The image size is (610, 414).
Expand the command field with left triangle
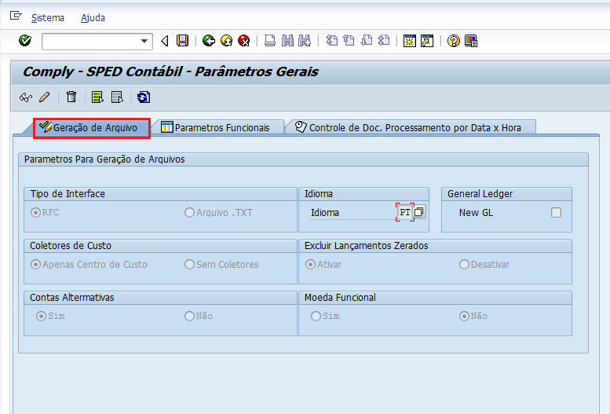click(x=165, y=41)
